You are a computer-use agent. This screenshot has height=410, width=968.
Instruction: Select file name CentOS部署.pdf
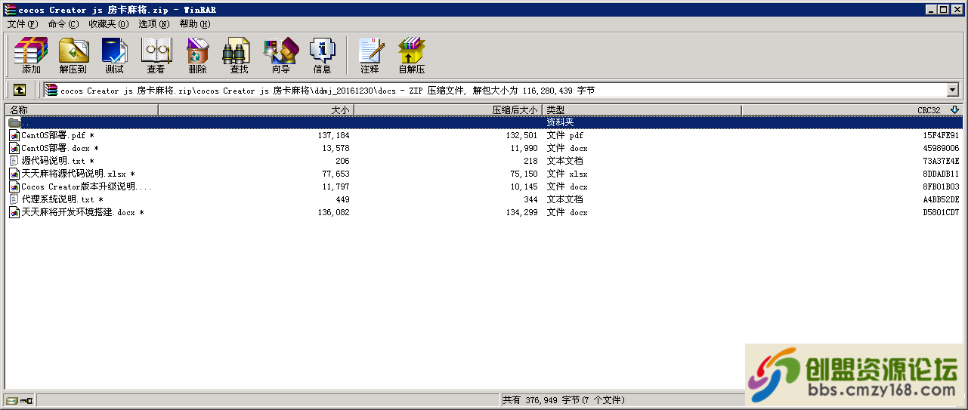(x=59, y=135)
